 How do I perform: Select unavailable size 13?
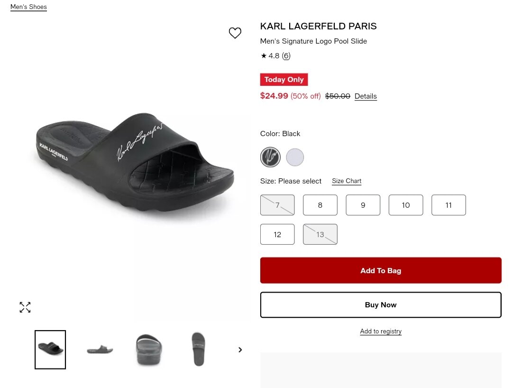pos(320,234)
